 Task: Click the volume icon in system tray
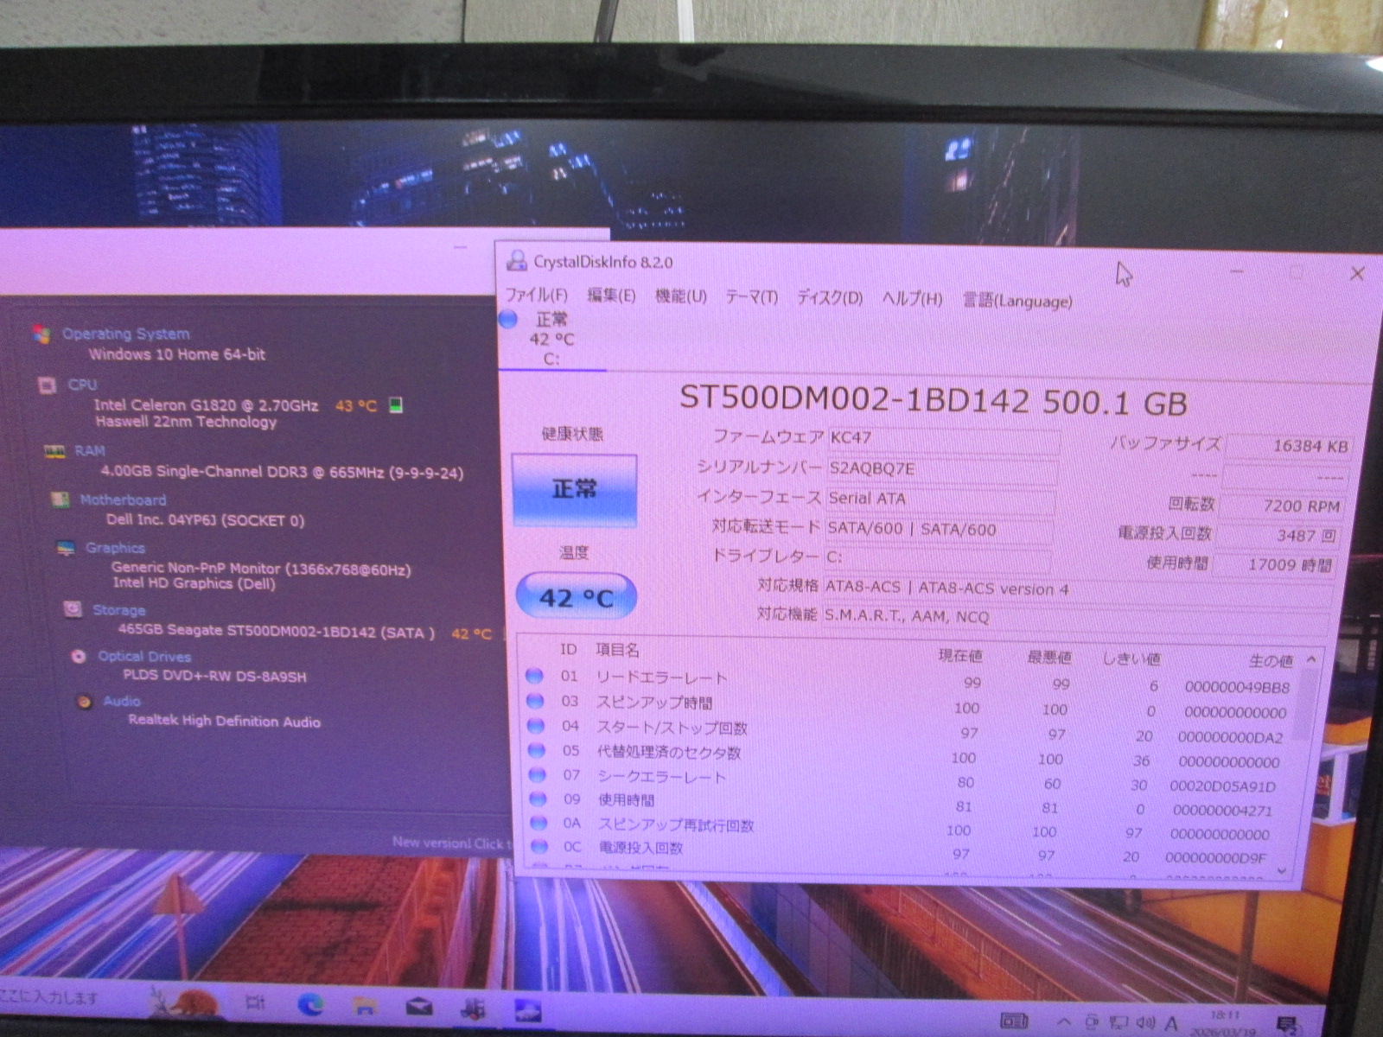[x=1145, y=1023]
